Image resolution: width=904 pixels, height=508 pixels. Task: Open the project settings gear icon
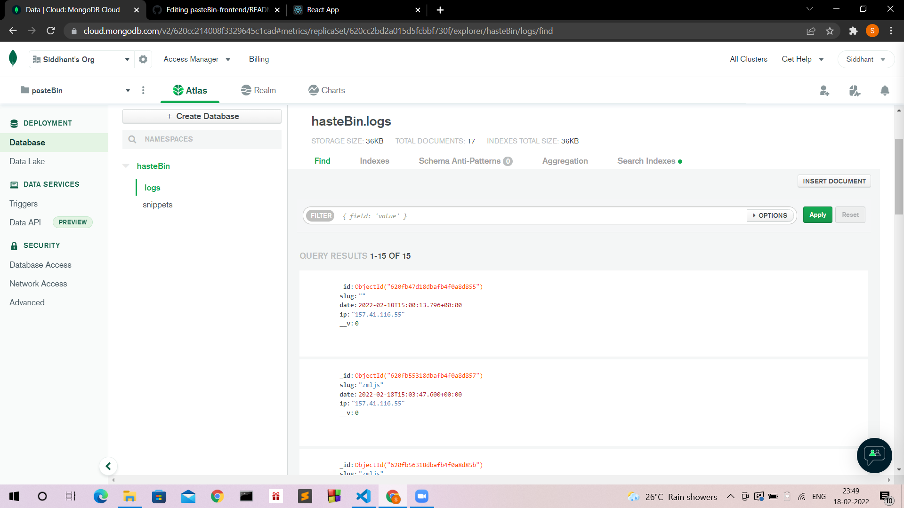click(x=143, y=59)
